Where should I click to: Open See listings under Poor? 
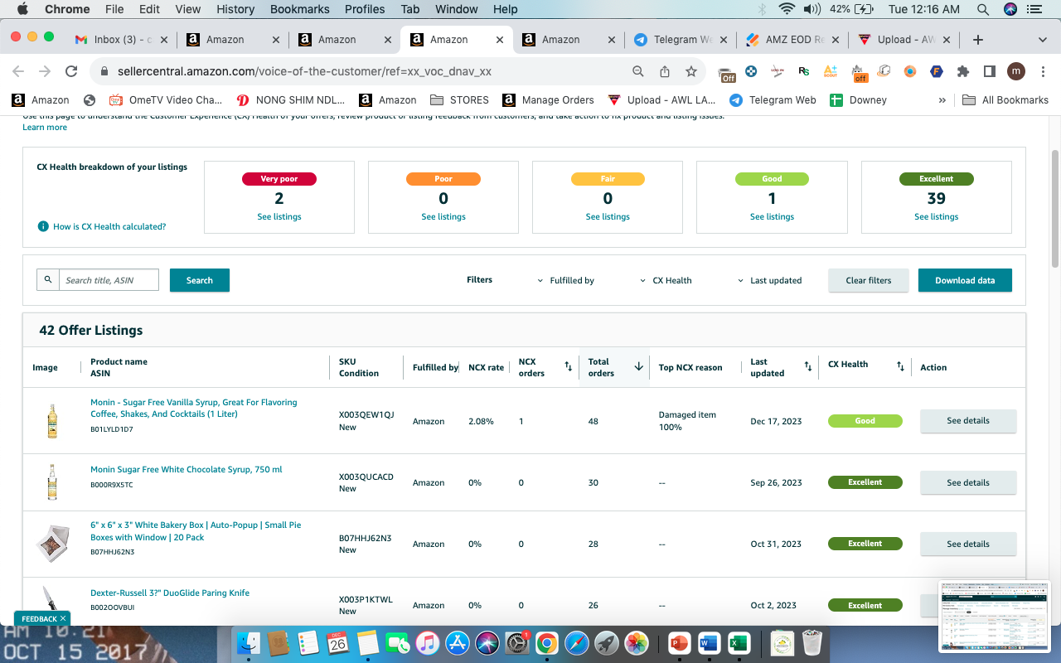coord(443,217)
